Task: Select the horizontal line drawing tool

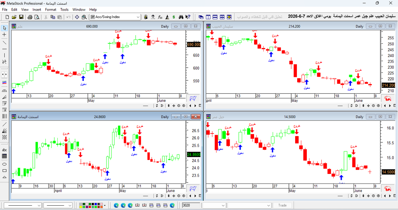Action: pos(4,49)
